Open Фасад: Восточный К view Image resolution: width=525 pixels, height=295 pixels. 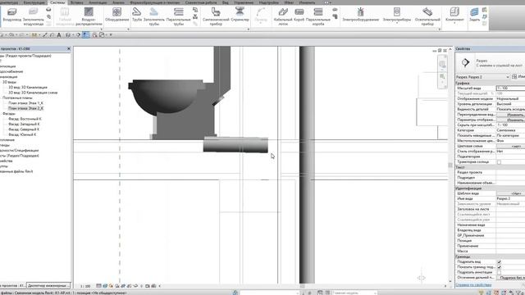point(25,119)
